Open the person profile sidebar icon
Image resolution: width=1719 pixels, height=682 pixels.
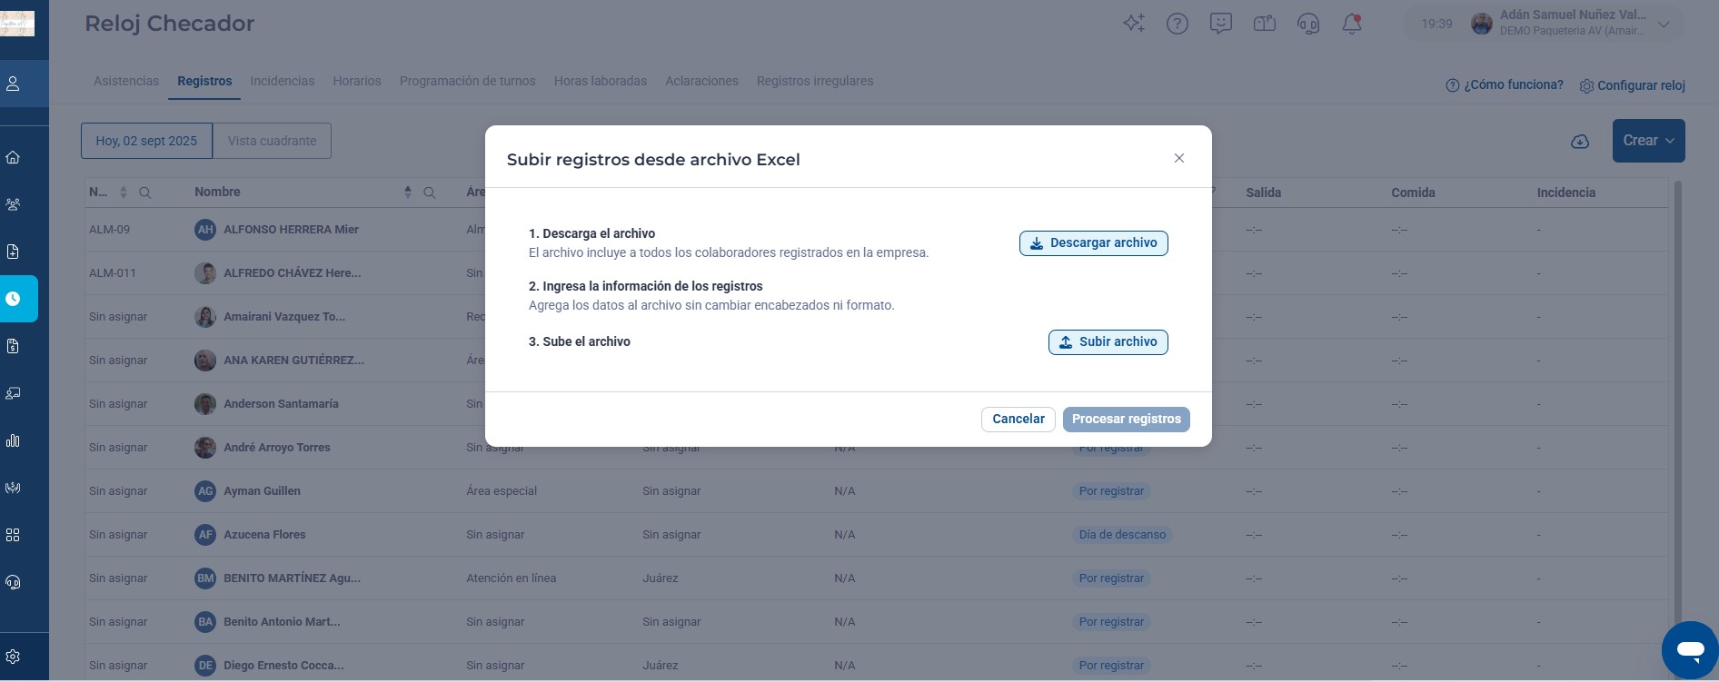tap(13, 84)
